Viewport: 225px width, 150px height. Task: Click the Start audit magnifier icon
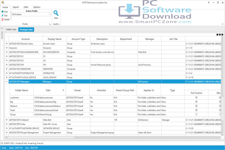56,13
